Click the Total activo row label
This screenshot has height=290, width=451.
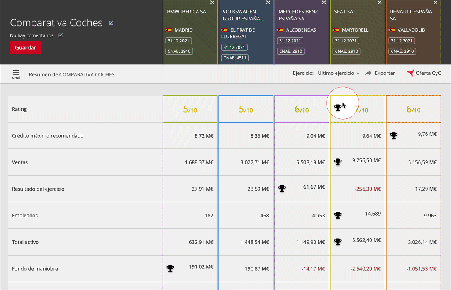25,242
